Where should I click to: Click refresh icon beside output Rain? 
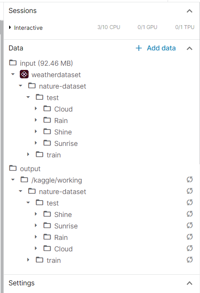[x=190, y=237]
